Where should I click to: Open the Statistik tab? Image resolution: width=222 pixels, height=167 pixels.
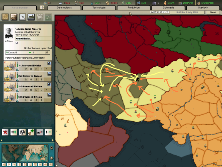[203, 8]
